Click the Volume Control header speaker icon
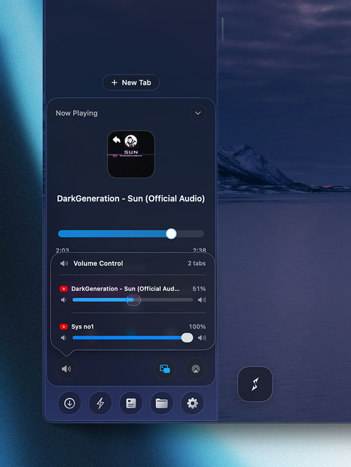This screenshot has height=467, width=351. click(64, 263)
